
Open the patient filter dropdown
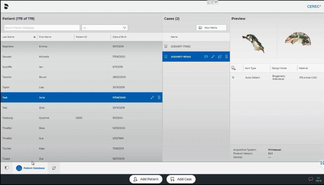point(105,28)
